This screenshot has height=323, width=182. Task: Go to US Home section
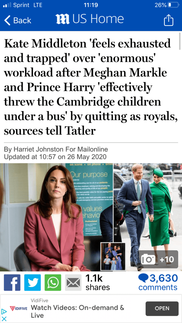tap(97, 19)
